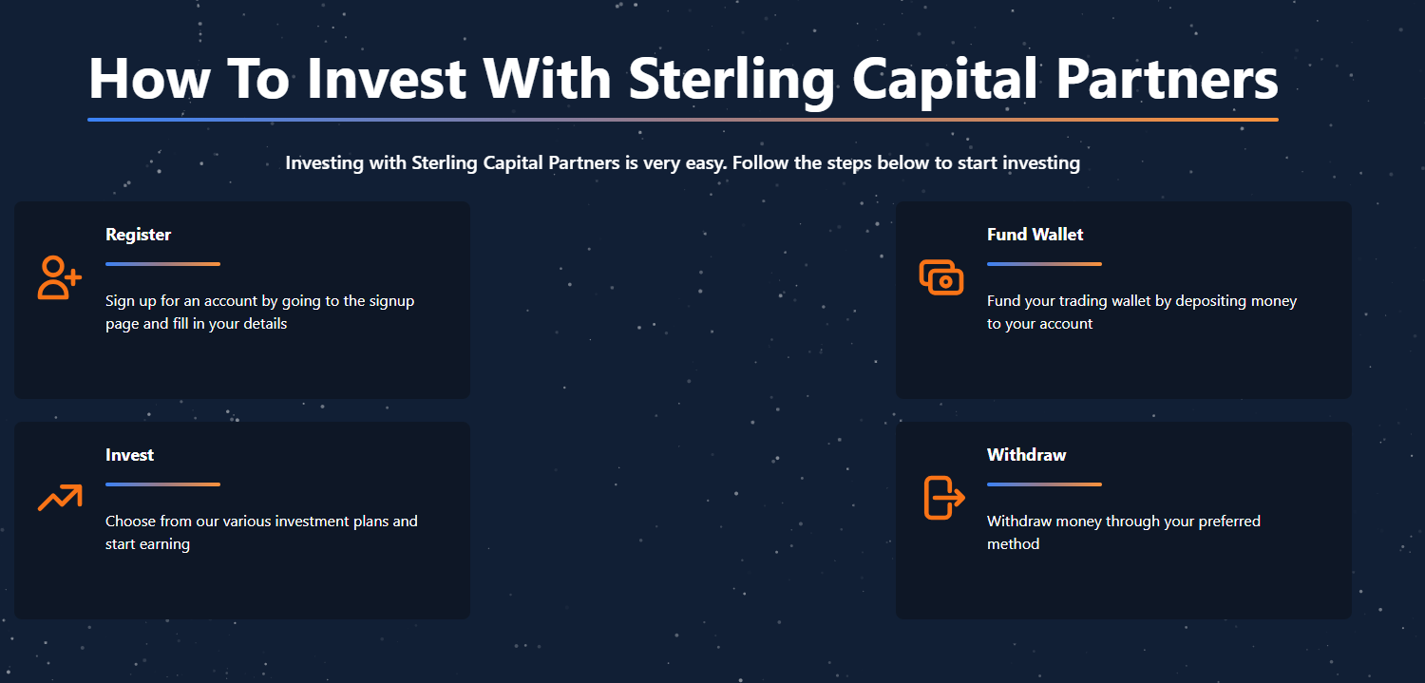Click 'Withdraw money through your preferred method' text

point(1123,533)
